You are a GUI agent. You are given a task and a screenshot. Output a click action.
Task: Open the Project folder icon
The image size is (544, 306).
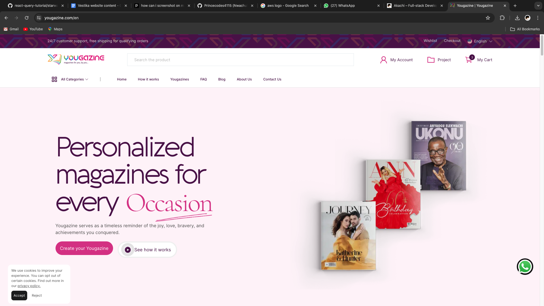pos(431,60)
